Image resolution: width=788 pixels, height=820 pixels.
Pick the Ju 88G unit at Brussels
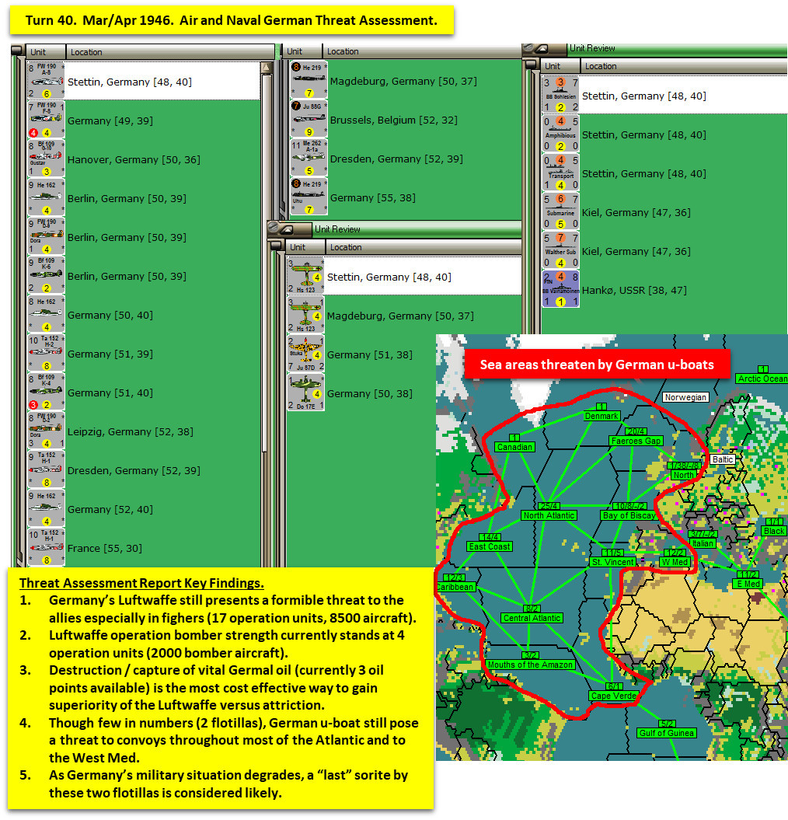(x=309, y=119)
